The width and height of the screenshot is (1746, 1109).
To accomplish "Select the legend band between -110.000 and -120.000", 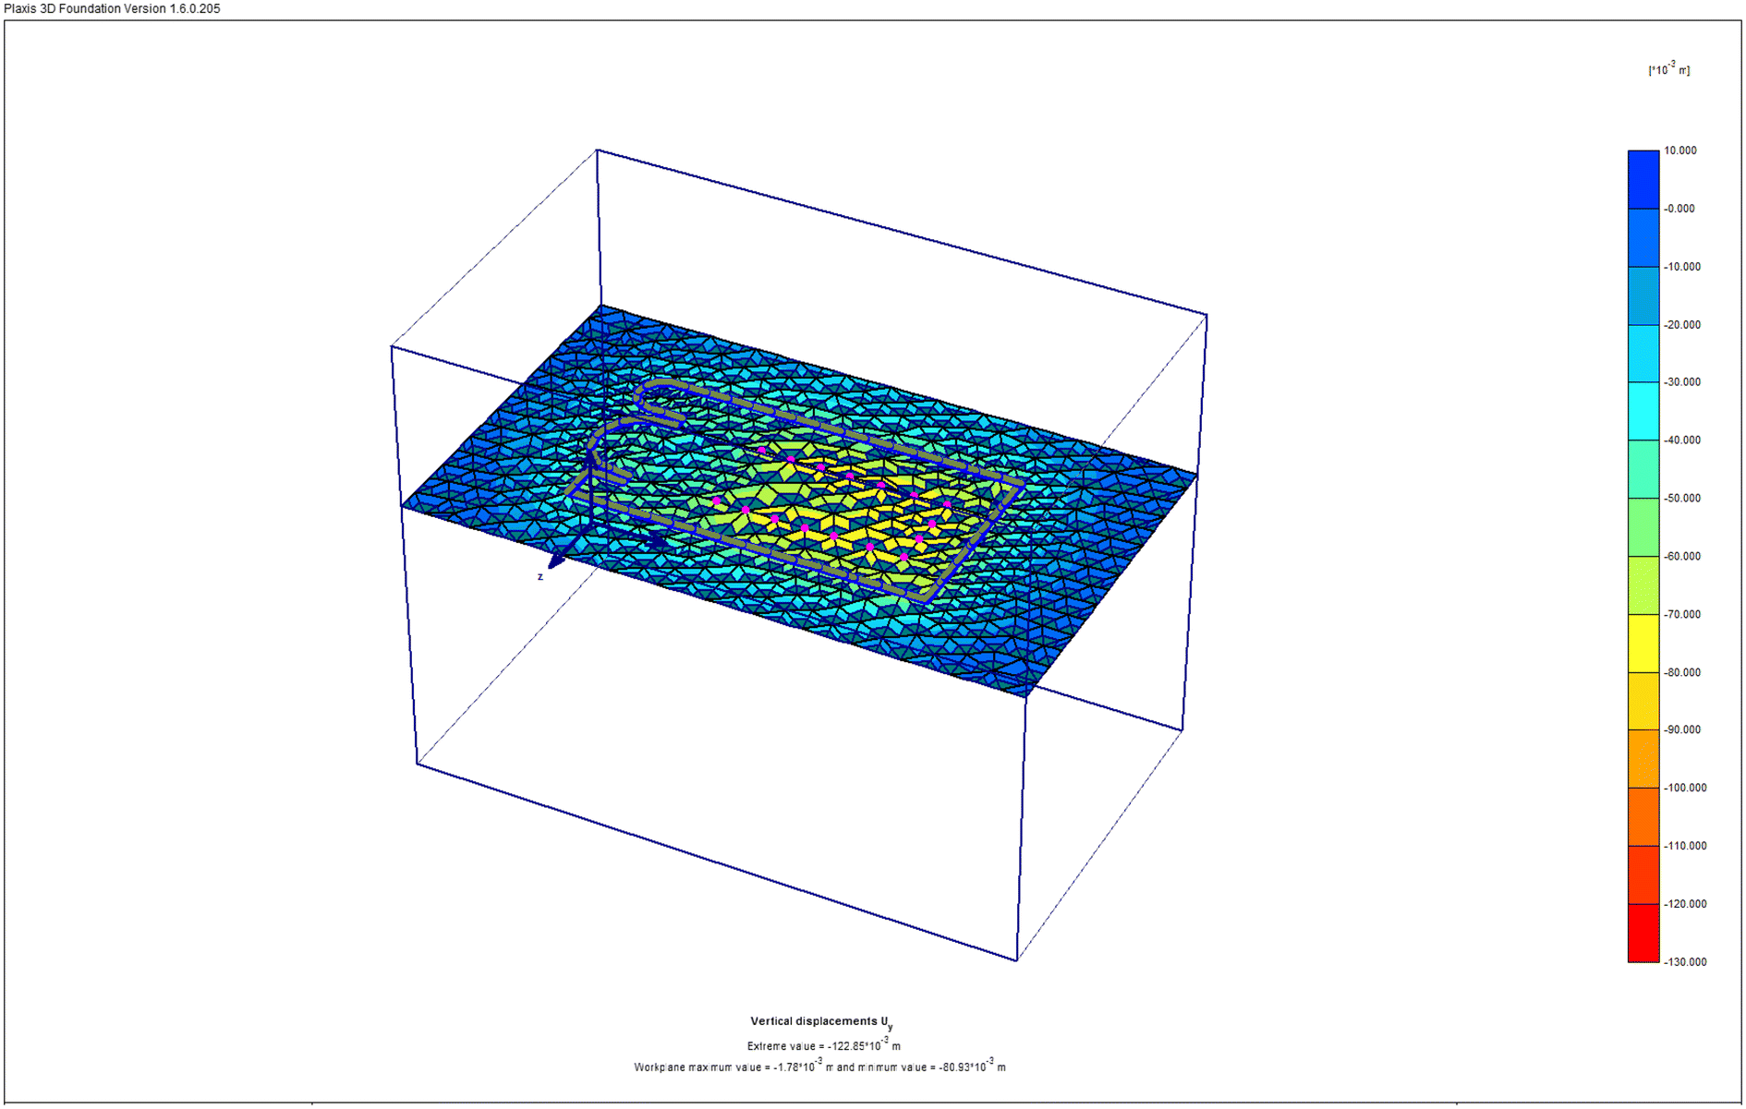I will tap(1643, 875).
